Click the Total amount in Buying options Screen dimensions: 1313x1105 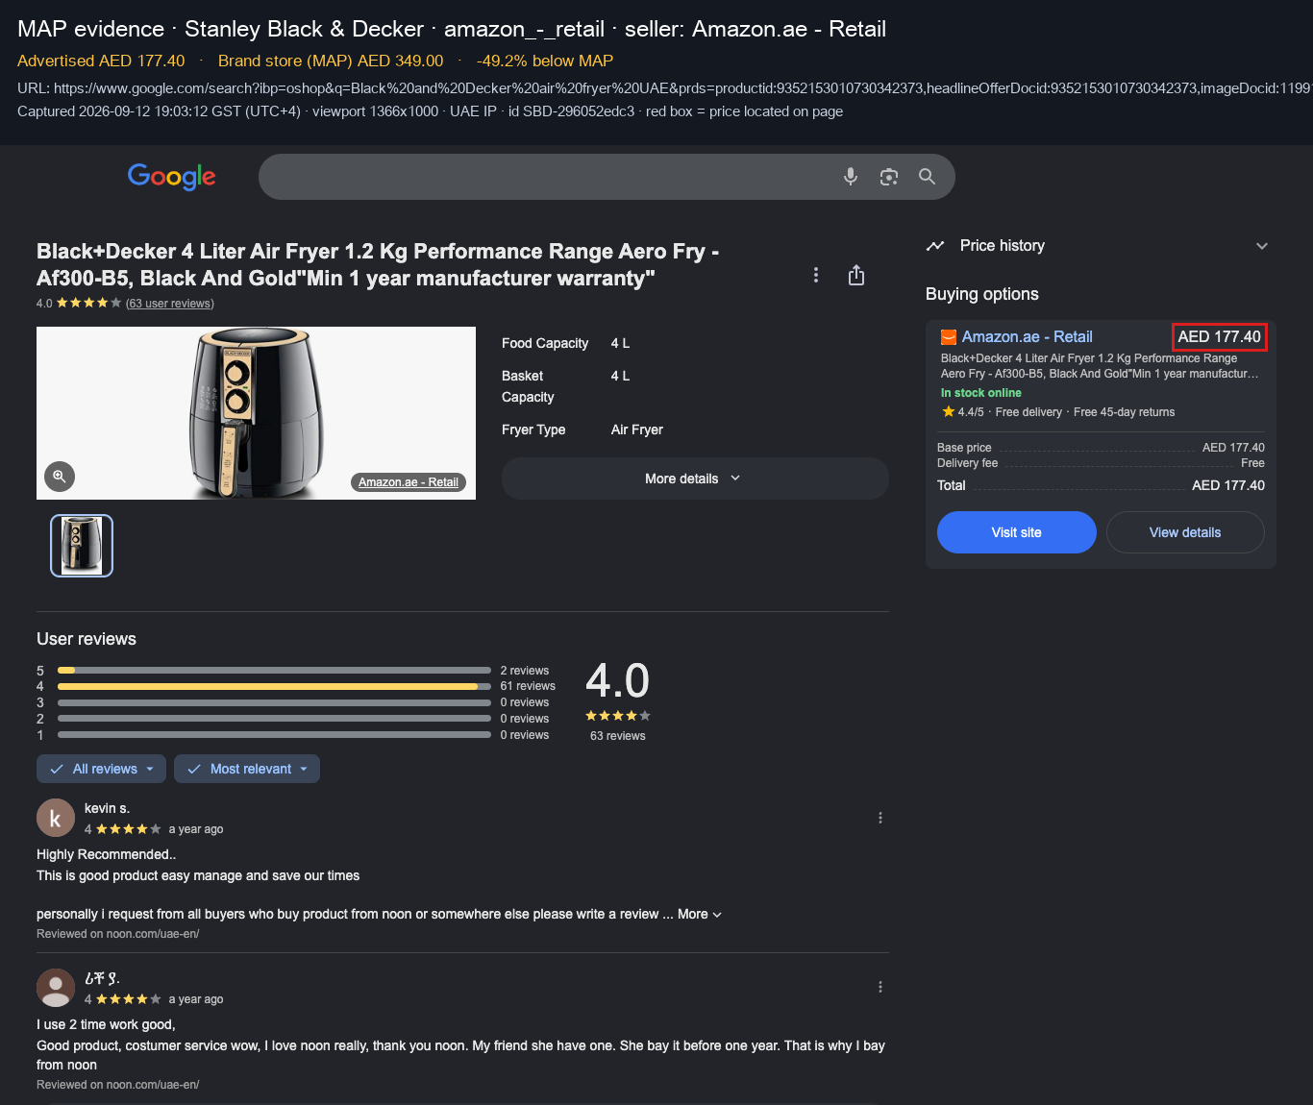[1228, 485]
